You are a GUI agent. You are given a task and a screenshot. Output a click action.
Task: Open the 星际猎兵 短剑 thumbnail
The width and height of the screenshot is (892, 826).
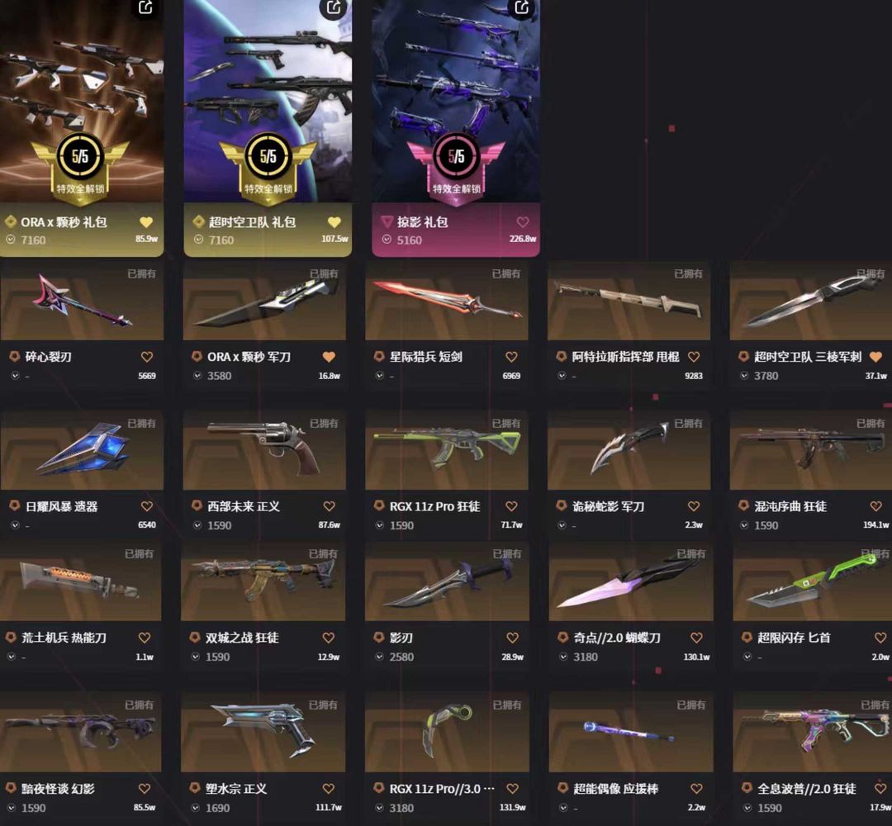pyautogui.click(x=447, y=301)
